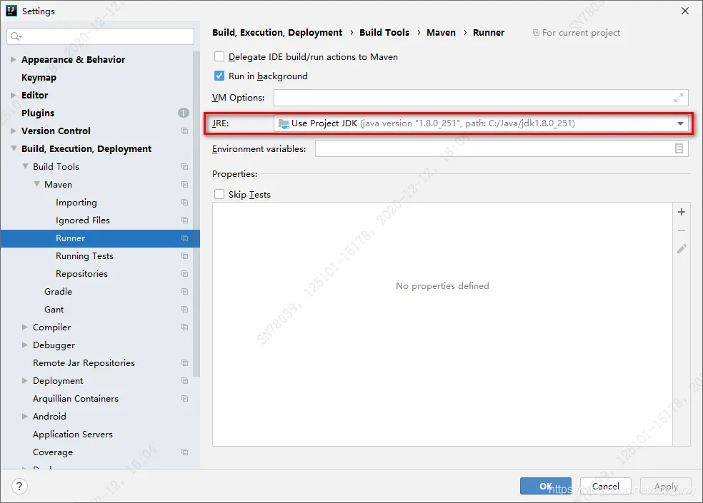703x503 pixels.
Task: Click the Environment variables input field
Action: point(502,148)
